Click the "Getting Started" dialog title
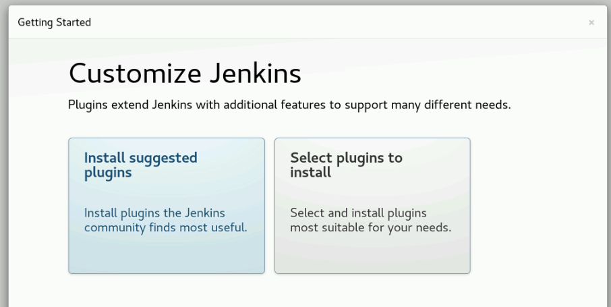 [x=54, y=22]
